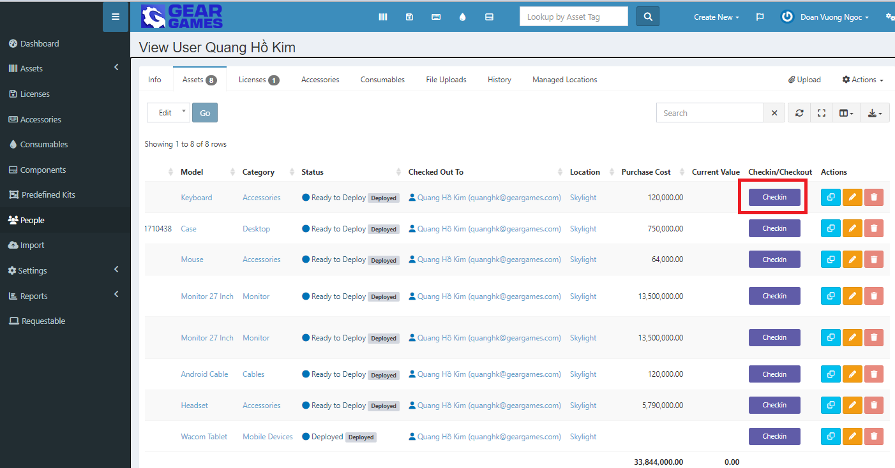Switch to the History tab
This screenshot has height=468, width=895.
499,80
